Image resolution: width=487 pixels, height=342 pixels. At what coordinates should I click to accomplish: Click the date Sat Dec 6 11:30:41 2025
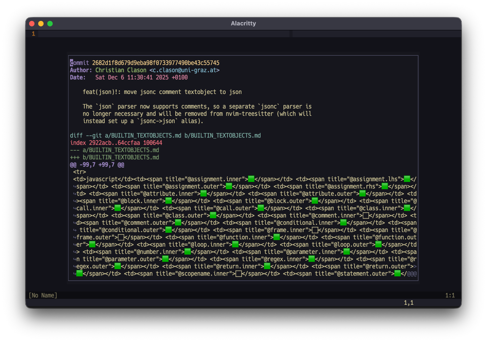tap(132, 78)
